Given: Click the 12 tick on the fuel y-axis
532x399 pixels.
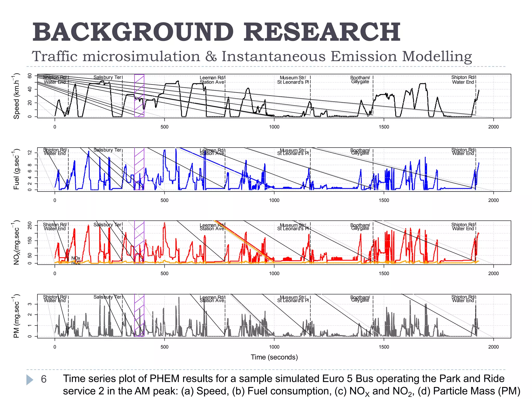Looking at the screenshot, I should tap(30, 152).
